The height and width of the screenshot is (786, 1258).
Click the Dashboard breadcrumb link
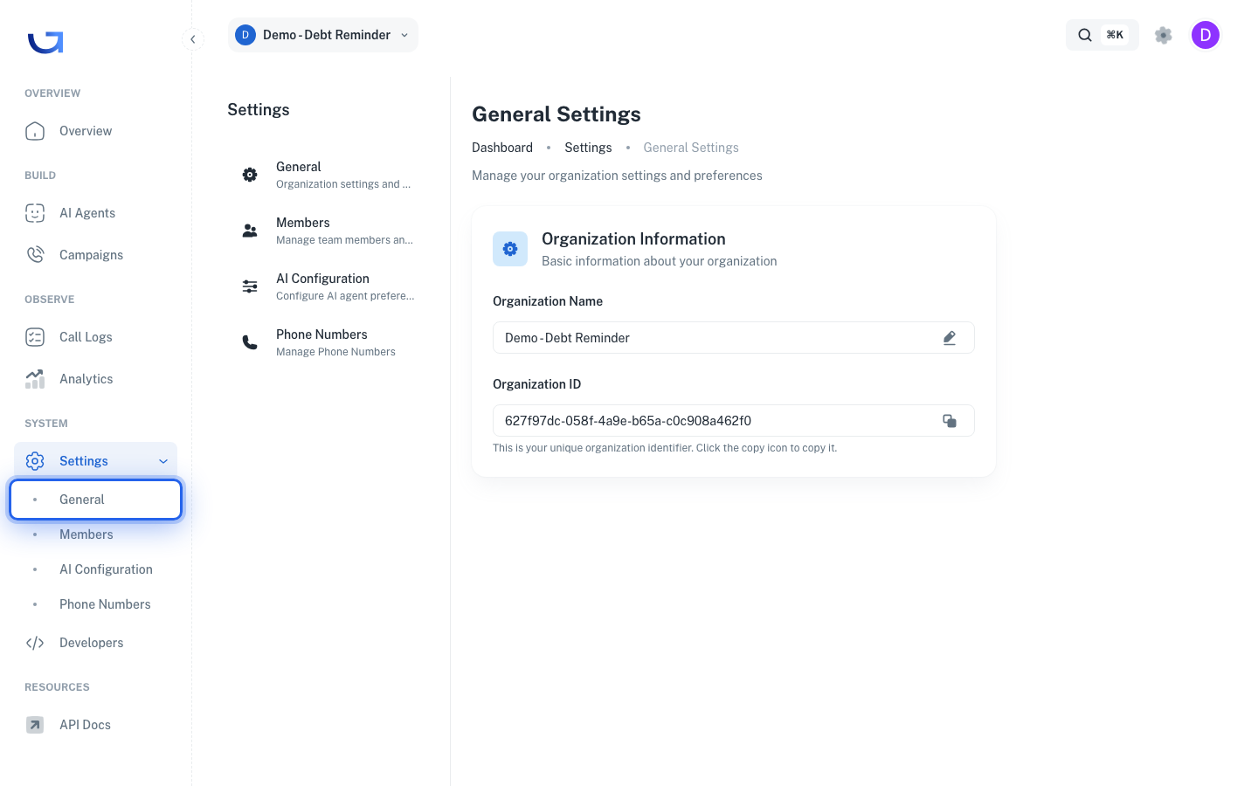pyautogui.click(x=502, y=148)
